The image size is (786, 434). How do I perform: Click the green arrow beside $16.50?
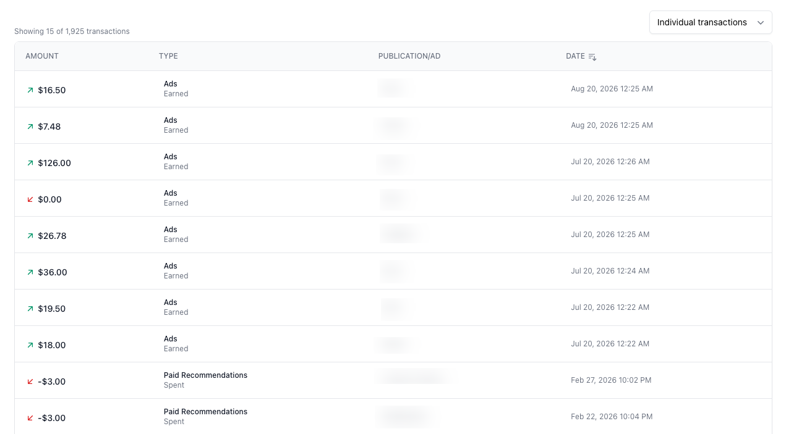(30, 90)
